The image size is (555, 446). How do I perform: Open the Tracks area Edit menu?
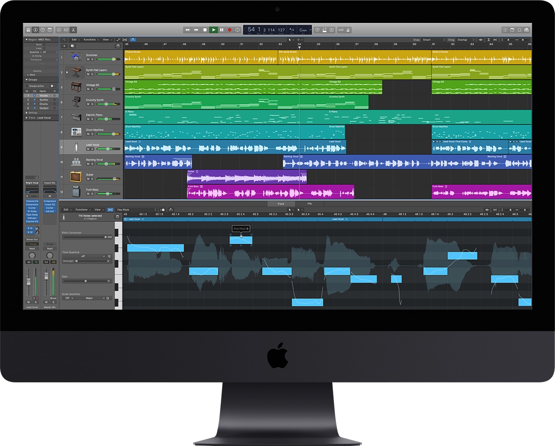coord(75,40)
